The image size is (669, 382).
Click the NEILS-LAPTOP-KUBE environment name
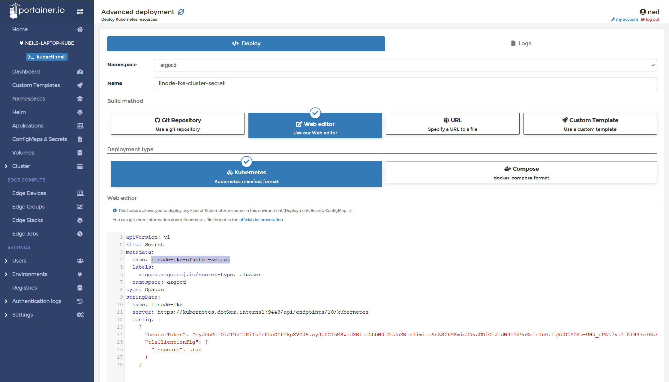pyautogui.click(x=49, y=43)
